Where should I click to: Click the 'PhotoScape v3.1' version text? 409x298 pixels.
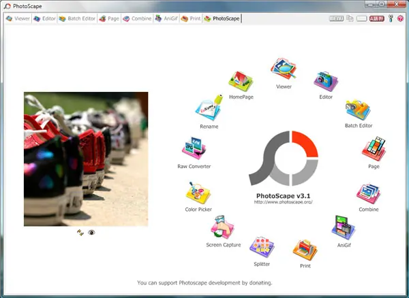[284, 196]
